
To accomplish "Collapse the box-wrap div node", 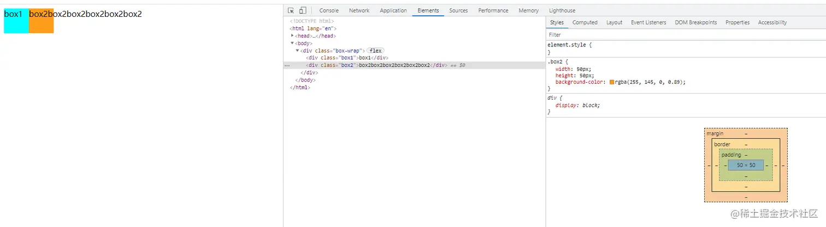I will [298, 50].
